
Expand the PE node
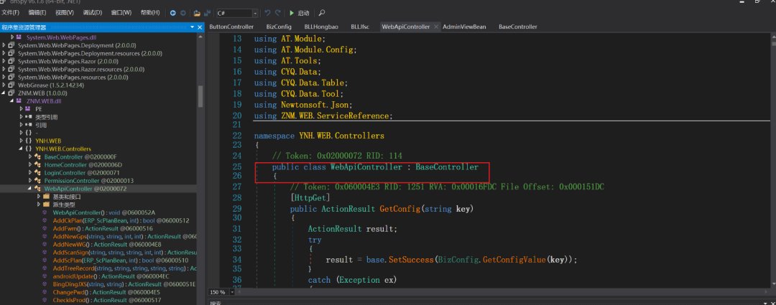[22, 109]
